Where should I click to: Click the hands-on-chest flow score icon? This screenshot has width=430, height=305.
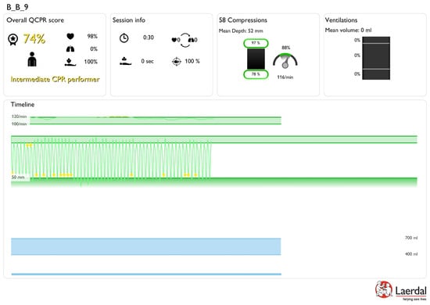tap(70, 62)
